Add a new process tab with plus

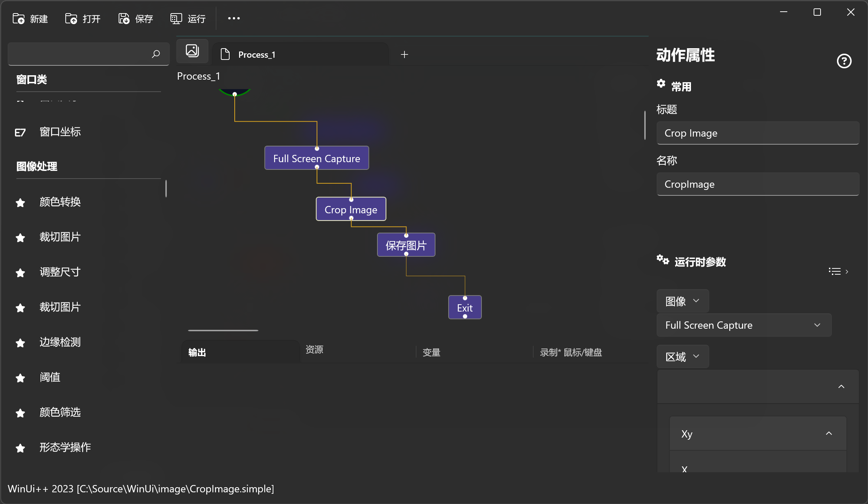coord(404,54)
